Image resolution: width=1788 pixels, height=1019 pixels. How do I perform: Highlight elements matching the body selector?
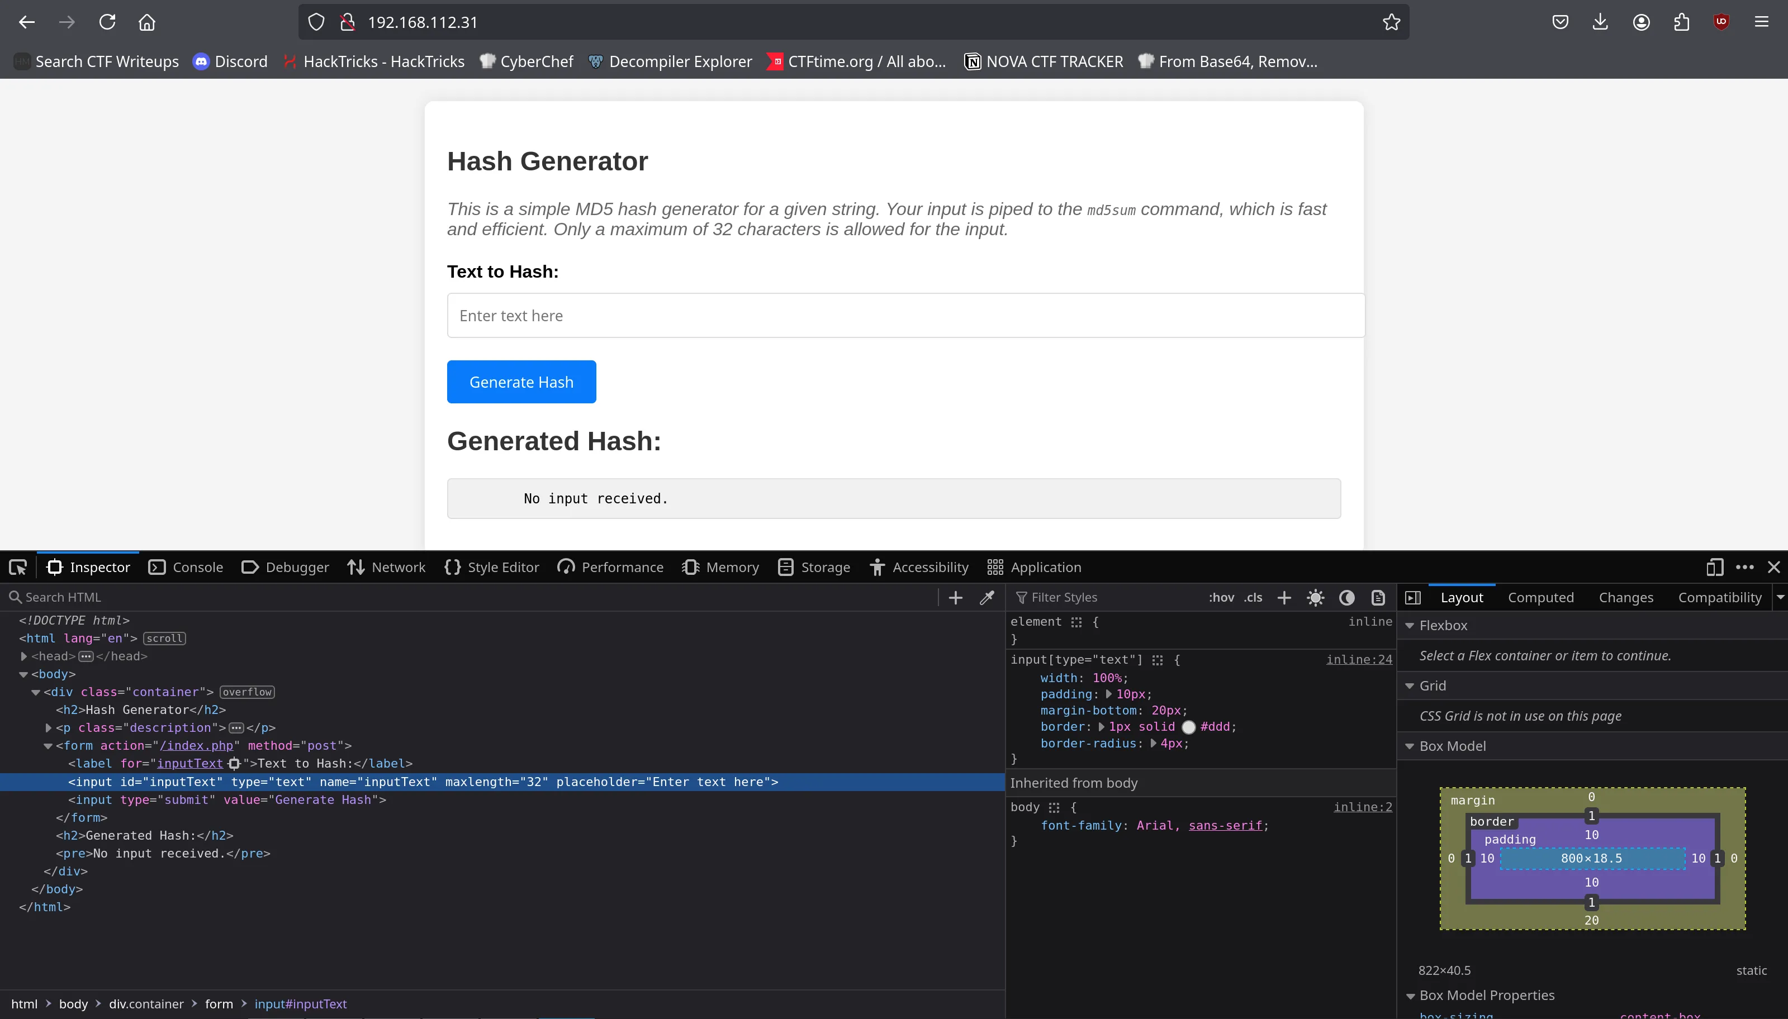pos(1054,808)
